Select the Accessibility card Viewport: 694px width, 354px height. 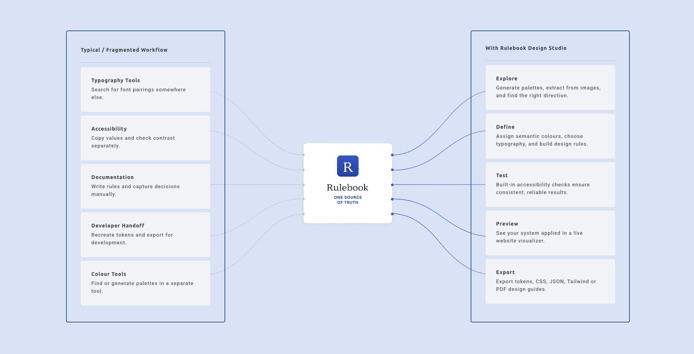pos(145,138)
